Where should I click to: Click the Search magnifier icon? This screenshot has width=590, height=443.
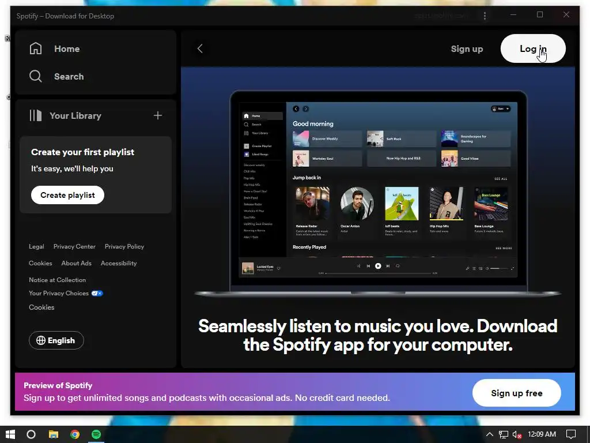(x=36, y=76)
